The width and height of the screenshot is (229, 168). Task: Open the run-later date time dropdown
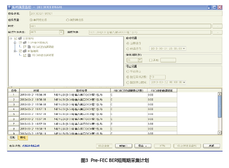[x=184, y=48]
